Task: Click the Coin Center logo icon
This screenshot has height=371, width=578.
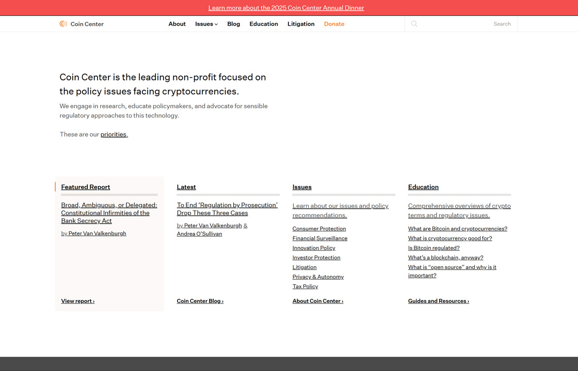Action: pos(63,24)
